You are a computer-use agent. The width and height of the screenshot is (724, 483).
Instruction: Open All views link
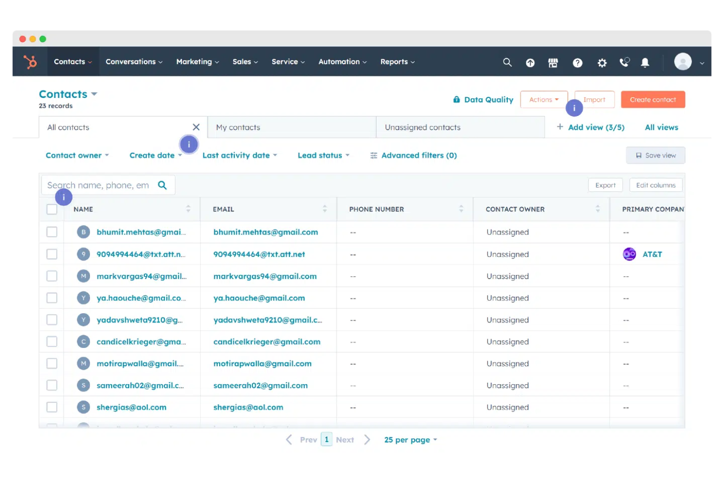coord(661,127)
